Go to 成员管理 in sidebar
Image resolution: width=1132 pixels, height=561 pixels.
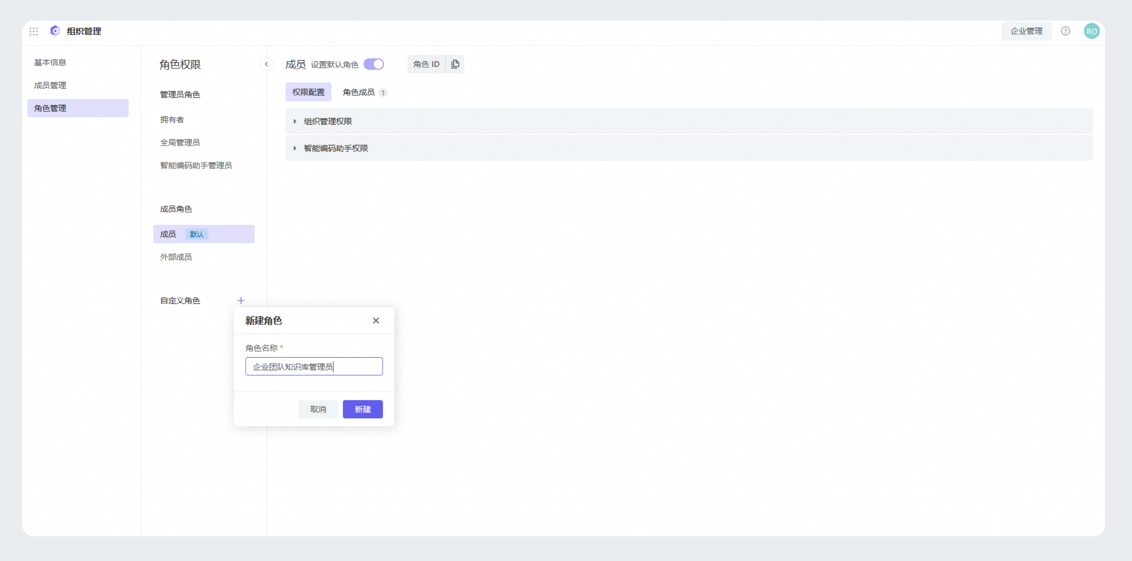pyautogui.click(x=50, y=85)
